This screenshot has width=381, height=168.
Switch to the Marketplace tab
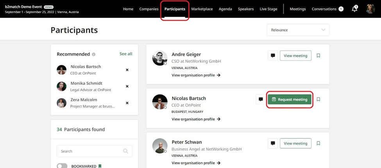click(202, 9)
